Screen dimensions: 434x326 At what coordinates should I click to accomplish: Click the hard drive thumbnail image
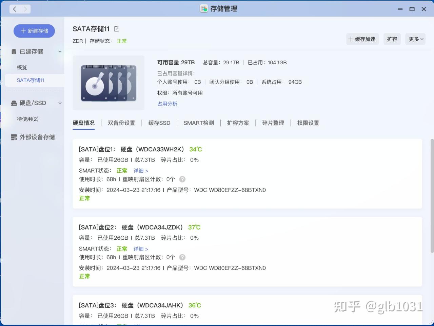pos(108,82)
